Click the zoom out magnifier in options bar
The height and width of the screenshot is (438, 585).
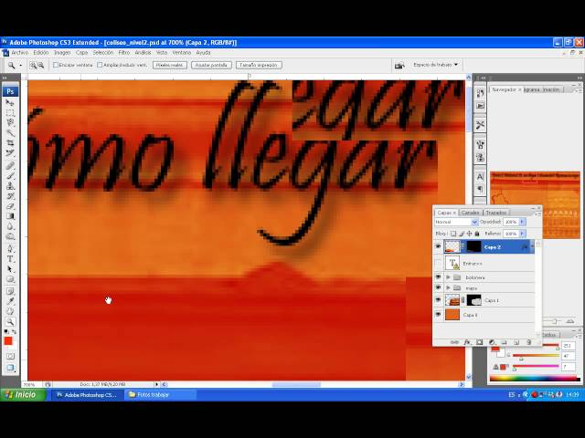41,65
